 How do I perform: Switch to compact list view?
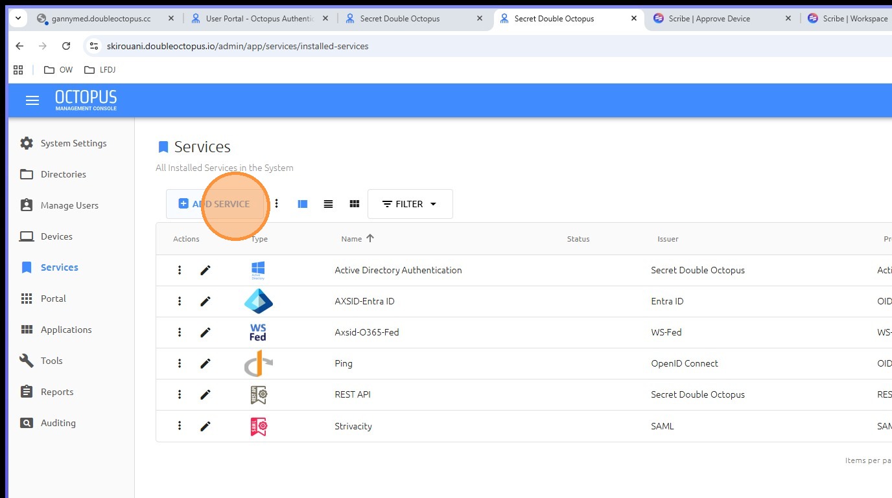[x=329, y=203]
